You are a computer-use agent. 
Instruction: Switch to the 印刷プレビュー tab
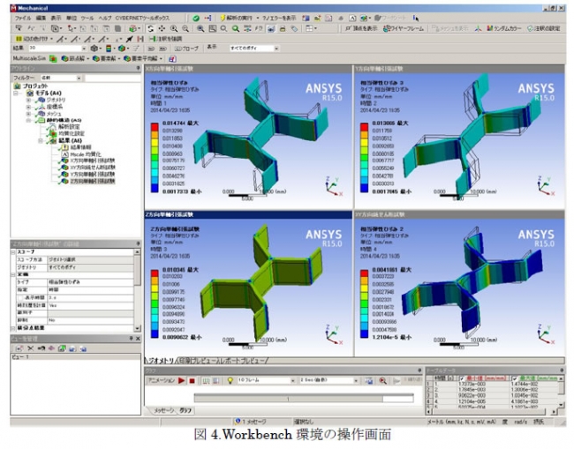point(197,361)
